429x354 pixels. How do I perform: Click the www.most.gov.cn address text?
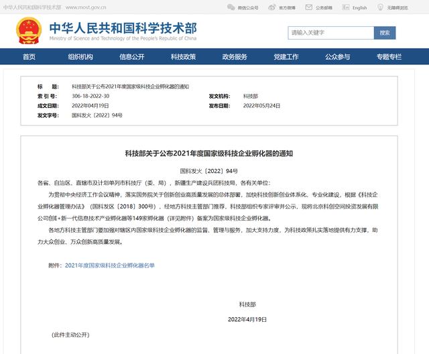pyautogui.click(x=86, y=7)
